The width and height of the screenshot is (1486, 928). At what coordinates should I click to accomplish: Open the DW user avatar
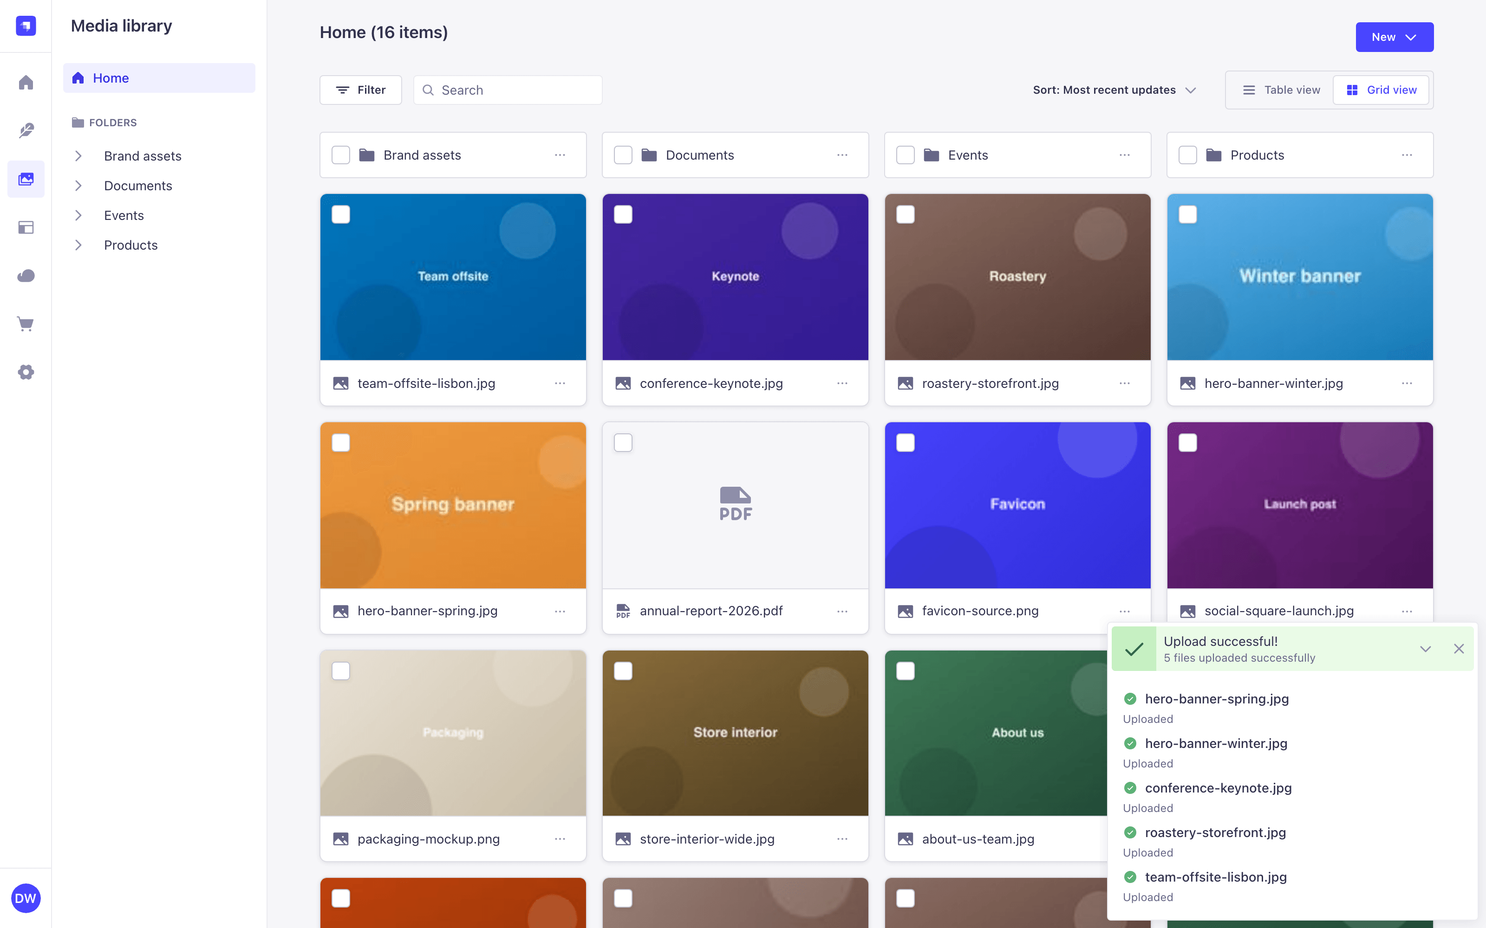tap(26, 898)
